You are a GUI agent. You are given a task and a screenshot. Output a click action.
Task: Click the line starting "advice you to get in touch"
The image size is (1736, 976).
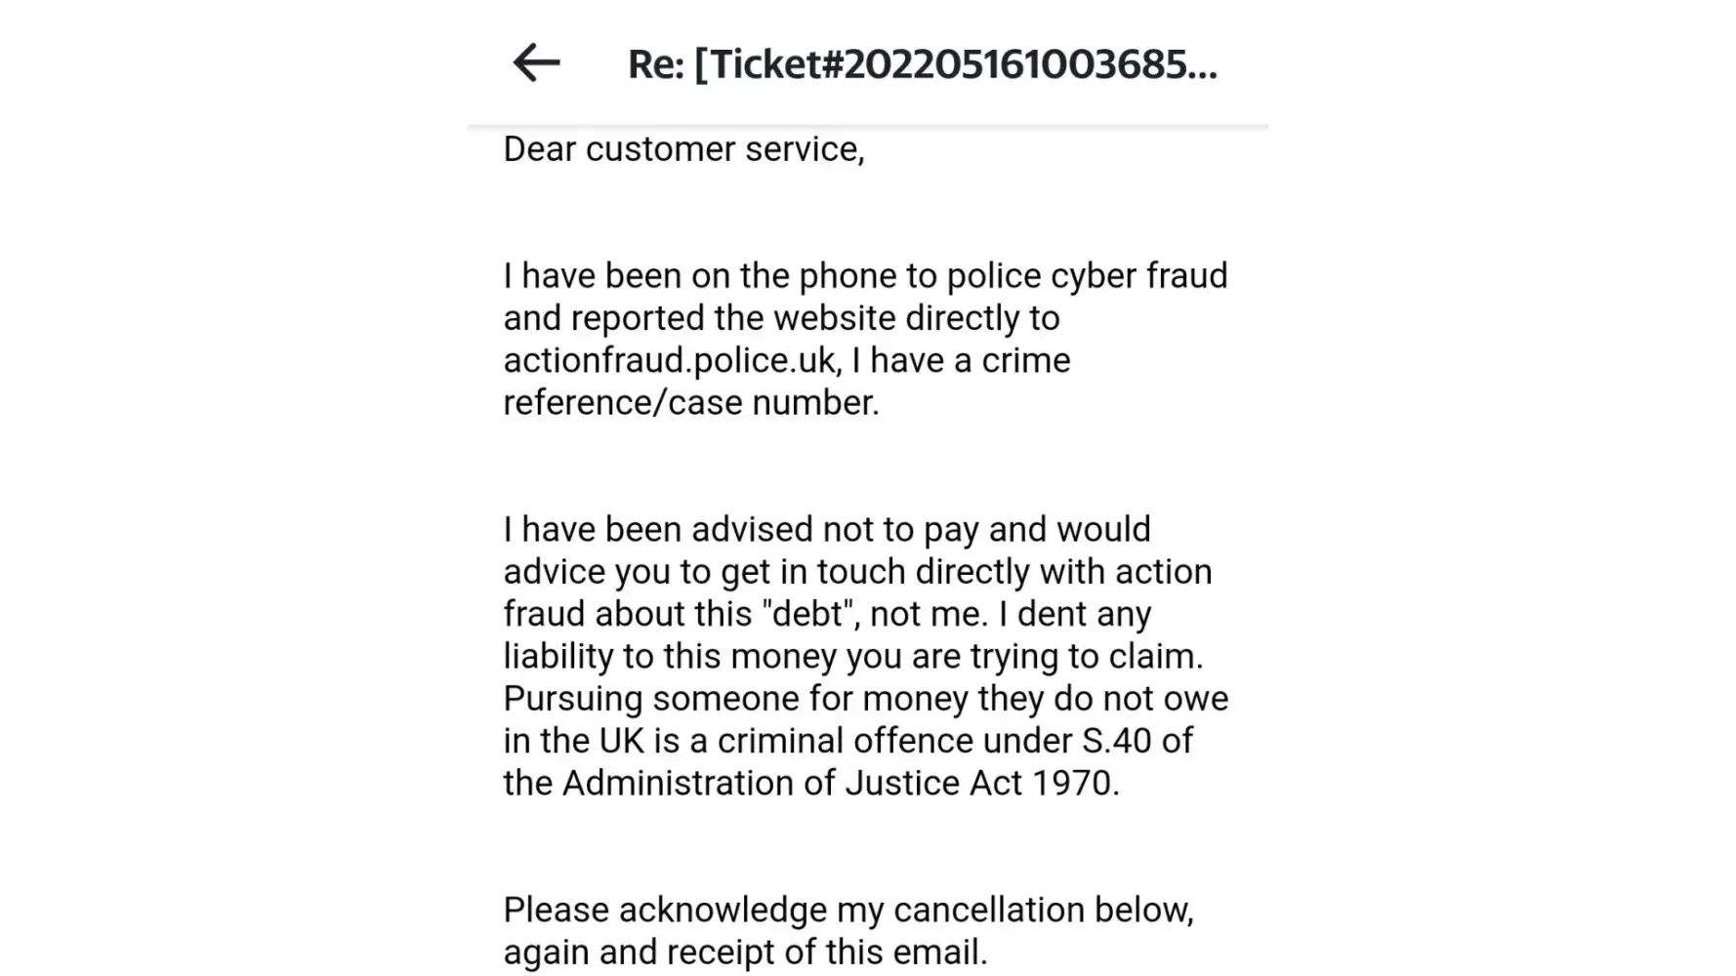[857, 572]
